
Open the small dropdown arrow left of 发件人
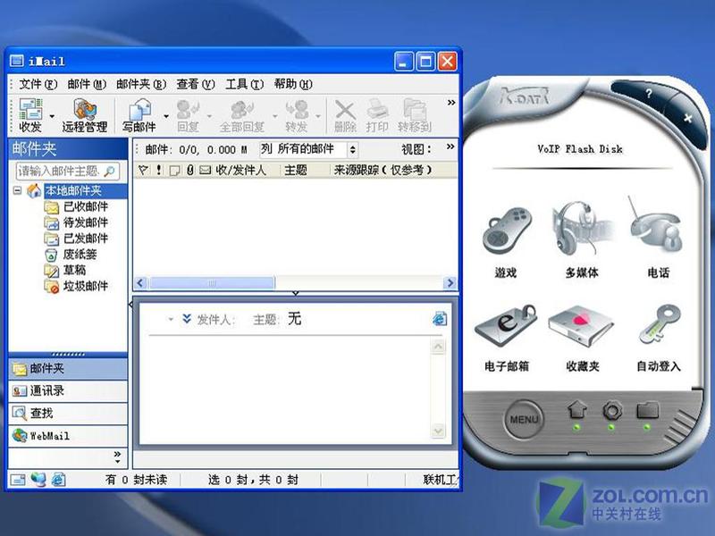pos(171,319)
